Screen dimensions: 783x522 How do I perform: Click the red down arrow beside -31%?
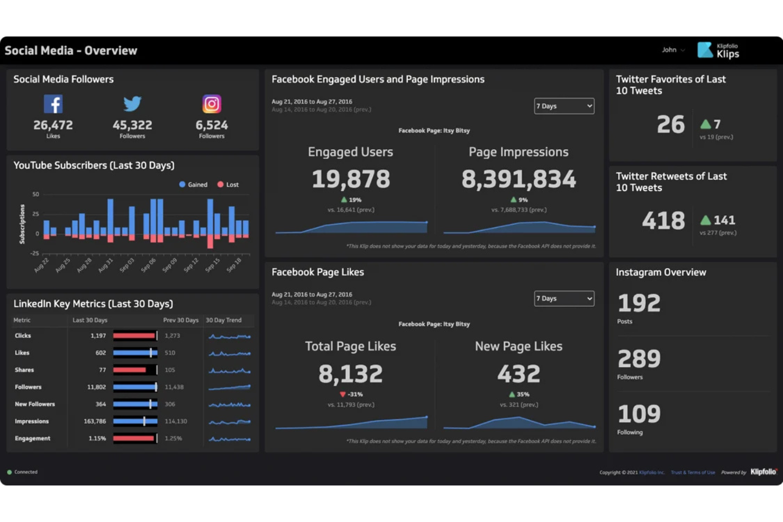(x=343, y=395)
